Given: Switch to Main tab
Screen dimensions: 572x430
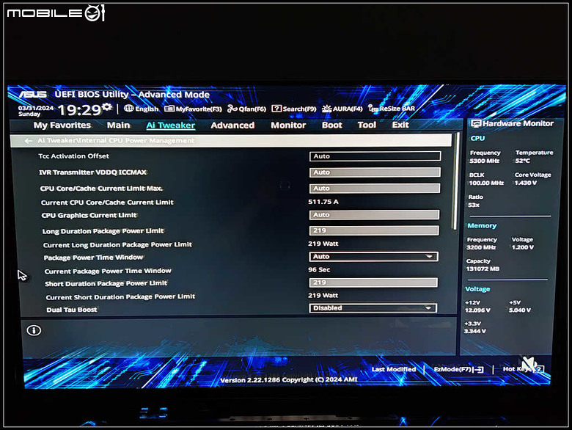Looking at the screenshot, I should (x=118, y=125).
